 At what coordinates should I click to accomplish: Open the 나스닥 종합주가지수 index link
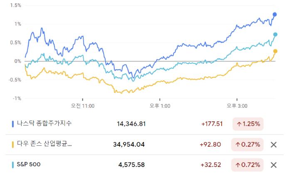tap(44, 123)
